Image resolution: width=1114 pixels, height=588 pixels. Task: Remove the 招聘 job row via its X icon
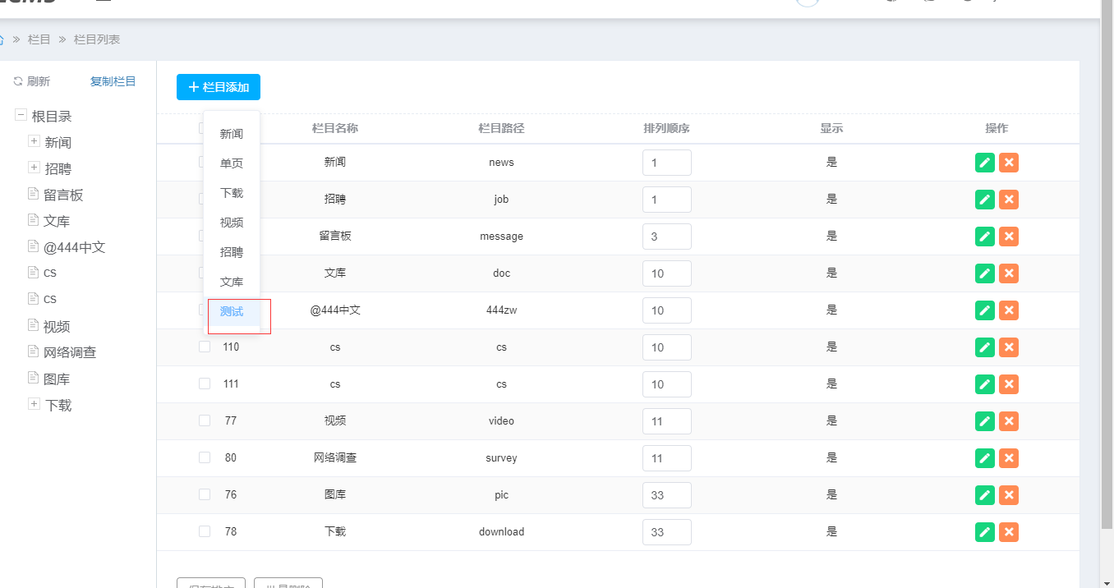click(x=1010, y=200)
